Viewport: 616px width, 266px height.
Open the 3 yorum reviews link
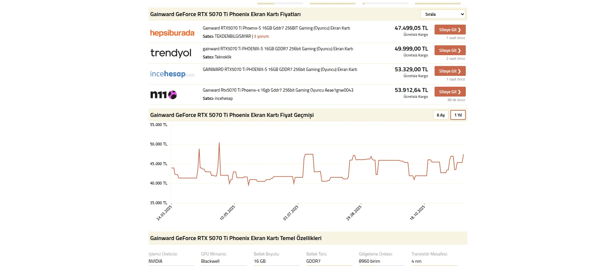click(x=261, y=36)
